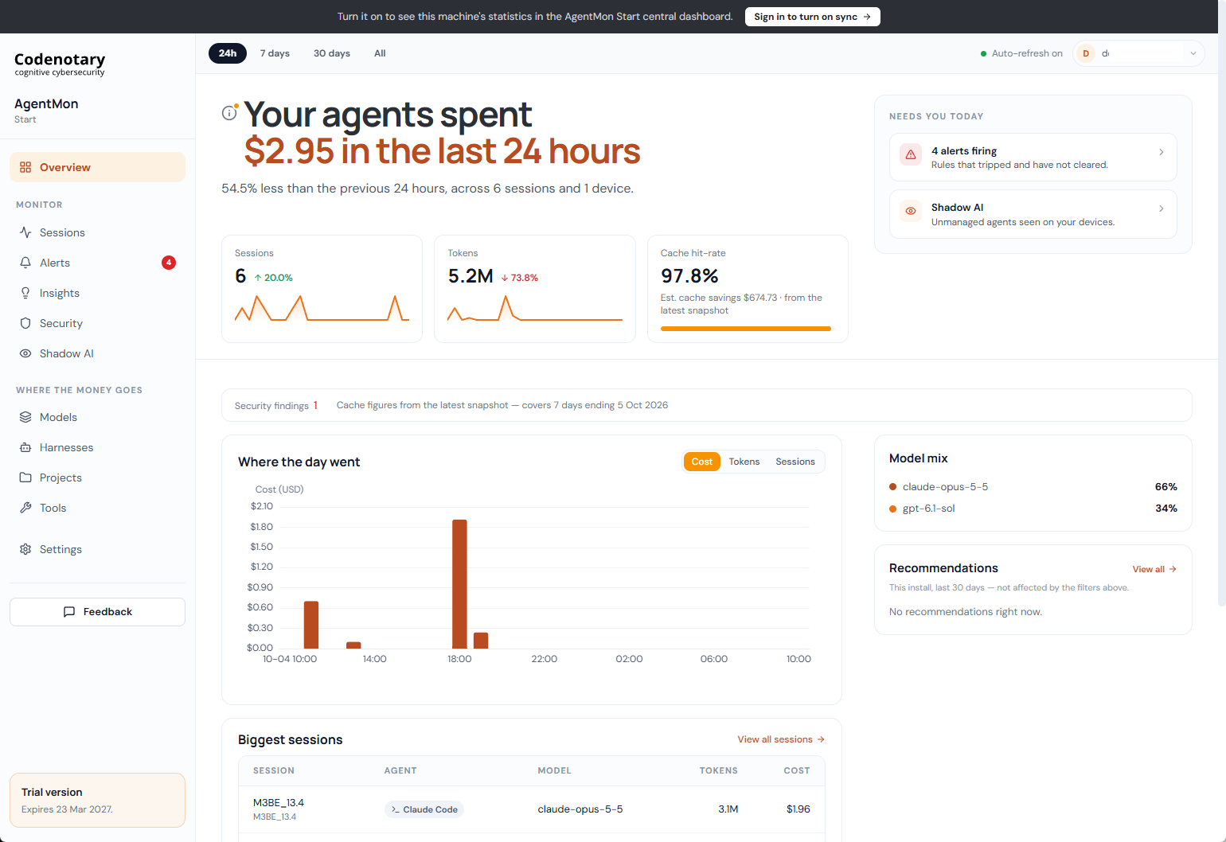1226x842 pixels.
Task: Open the M3BE_13.4 session row
Action: (x=532, y=809)
